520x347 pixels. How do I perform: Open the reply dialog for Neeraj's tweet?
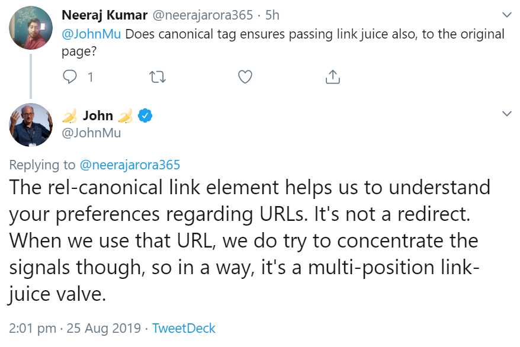[70, 77]
